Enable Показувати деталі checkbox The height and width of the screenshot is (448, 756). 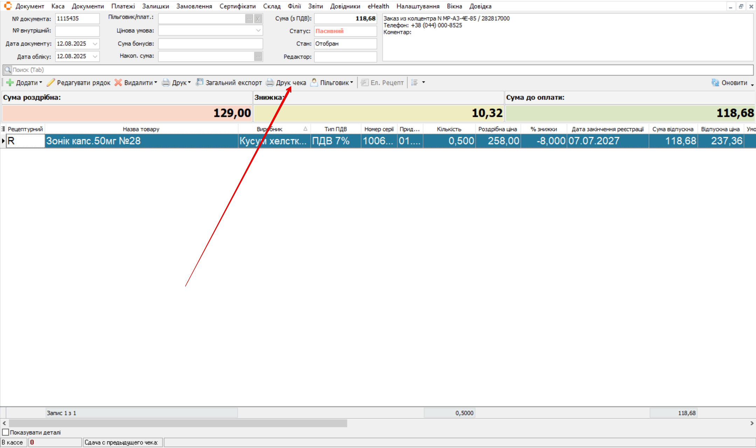click(6, 432)
